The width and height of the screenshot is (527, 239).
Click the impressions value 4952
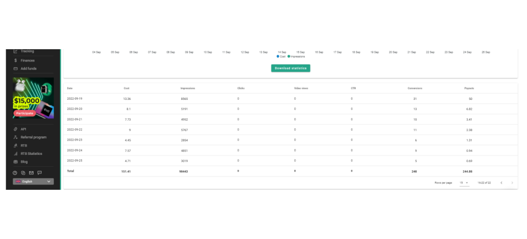[184, 119]
